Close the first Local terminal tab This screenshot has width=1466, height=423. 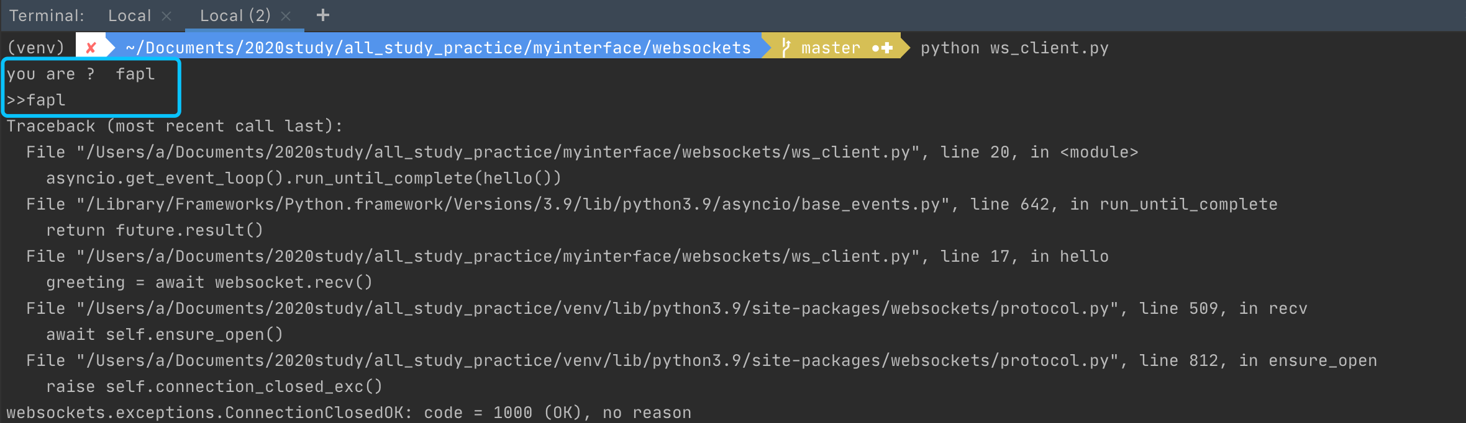pos(166,16)
